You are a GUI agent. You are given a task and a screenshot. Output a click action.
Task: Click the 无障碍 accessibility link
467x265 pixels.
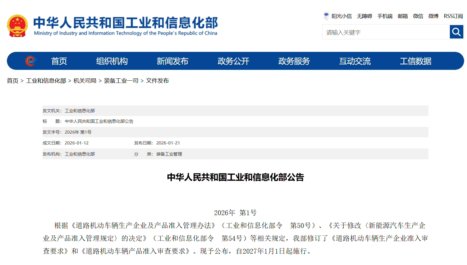point(364,16)
